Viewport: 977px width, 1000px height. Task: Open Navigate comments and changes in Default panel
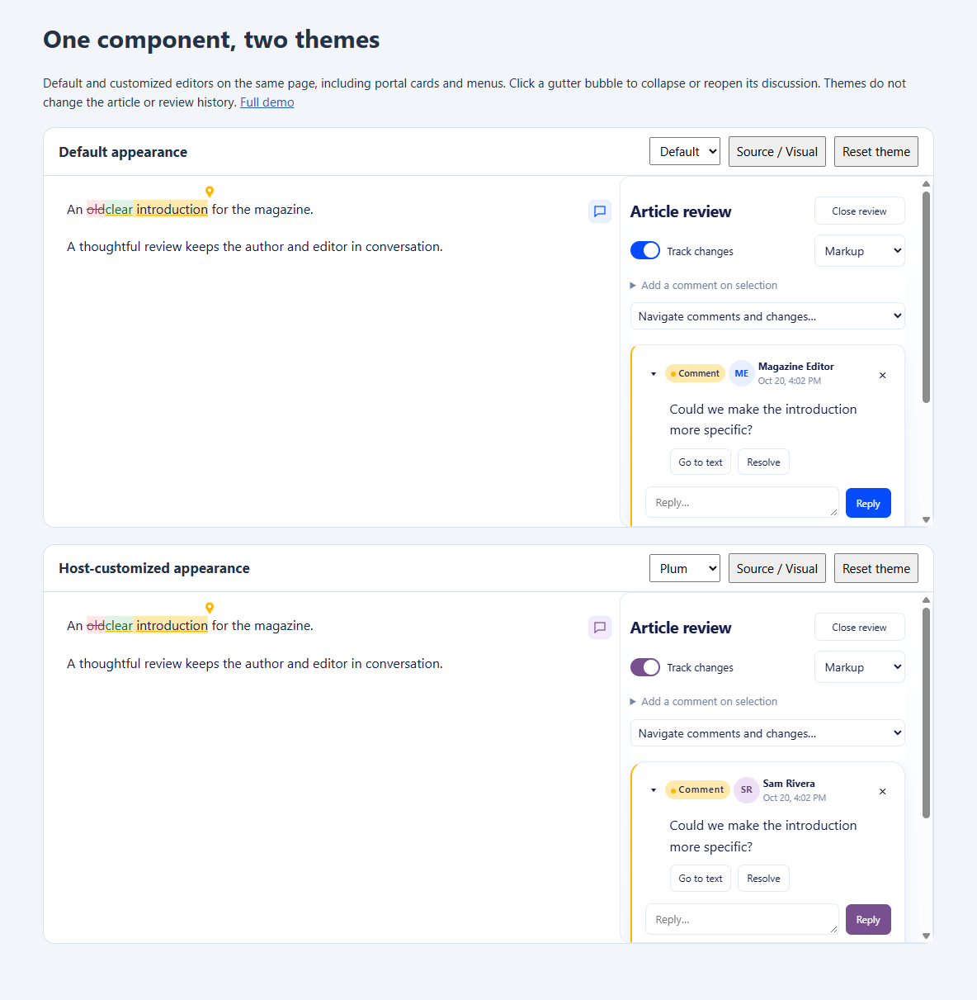tap(767, 316)
